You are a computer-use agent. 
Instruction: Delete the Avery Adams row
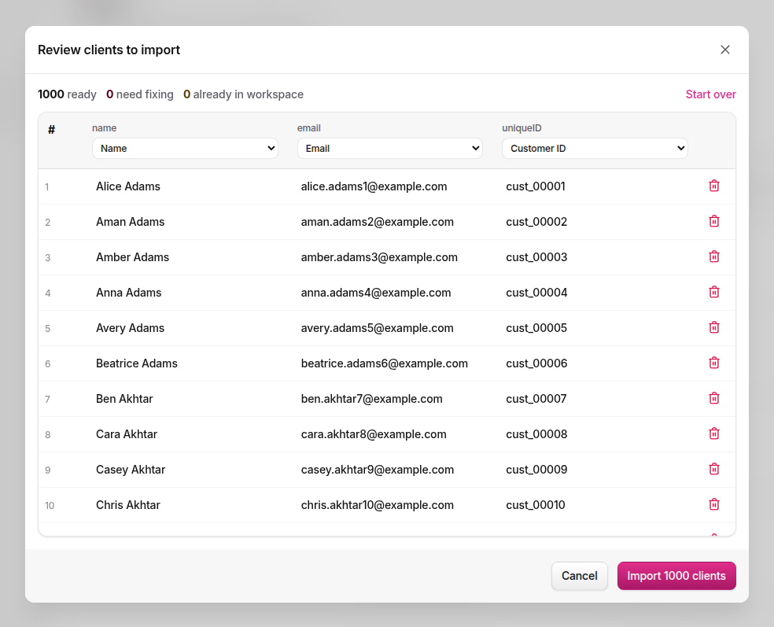[713, 328]
